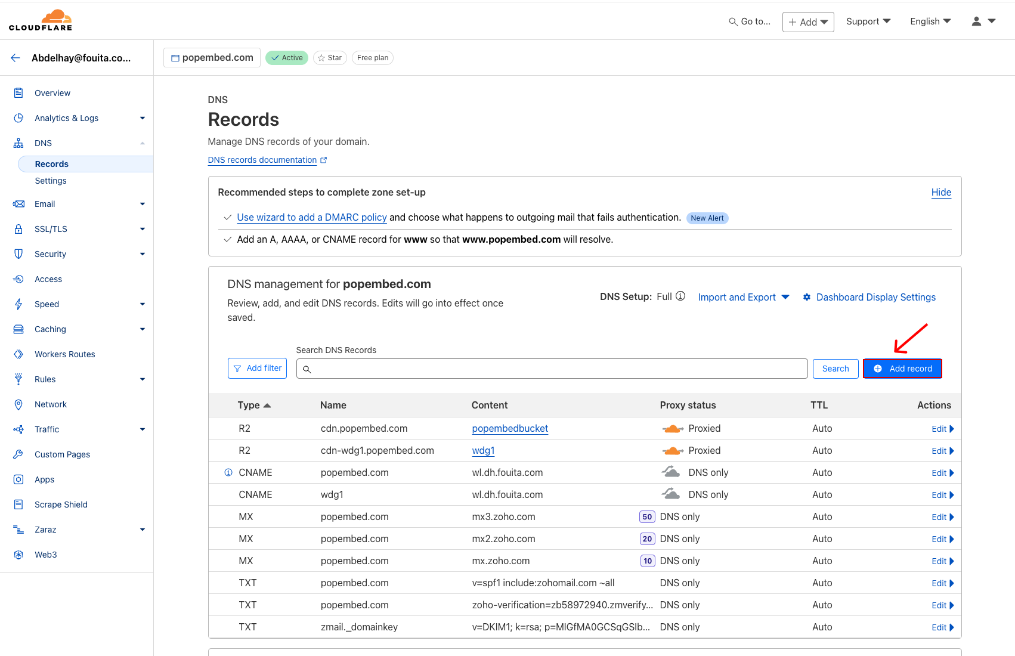This screenshot has width=1015, height=656.
Task: Click the Security shield icon
Action: [x=18, y=254]
